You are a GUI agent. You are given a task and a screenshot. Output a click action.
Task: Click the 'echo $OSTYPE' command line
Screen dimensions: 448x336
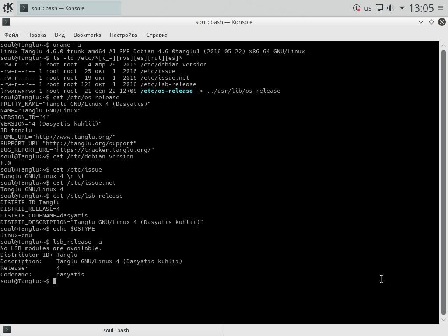click(47, 229)
